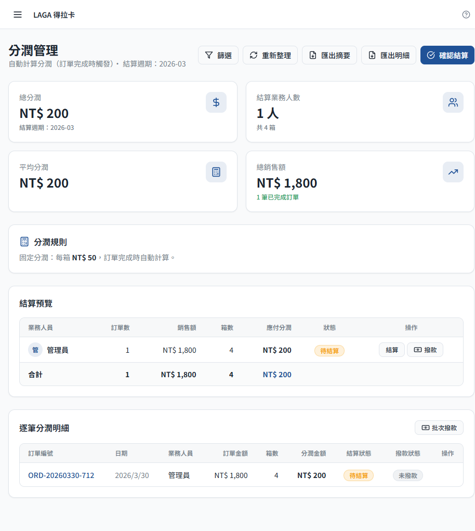This screenshot has height=531, width=475.
Task: Click the users icon in 結算業務人數 card
Action: pyautogui.click(x=453, y=102)
